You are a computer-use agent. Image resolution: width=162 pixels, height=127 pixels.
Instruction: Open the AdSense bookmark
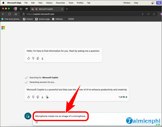point(57,19)
